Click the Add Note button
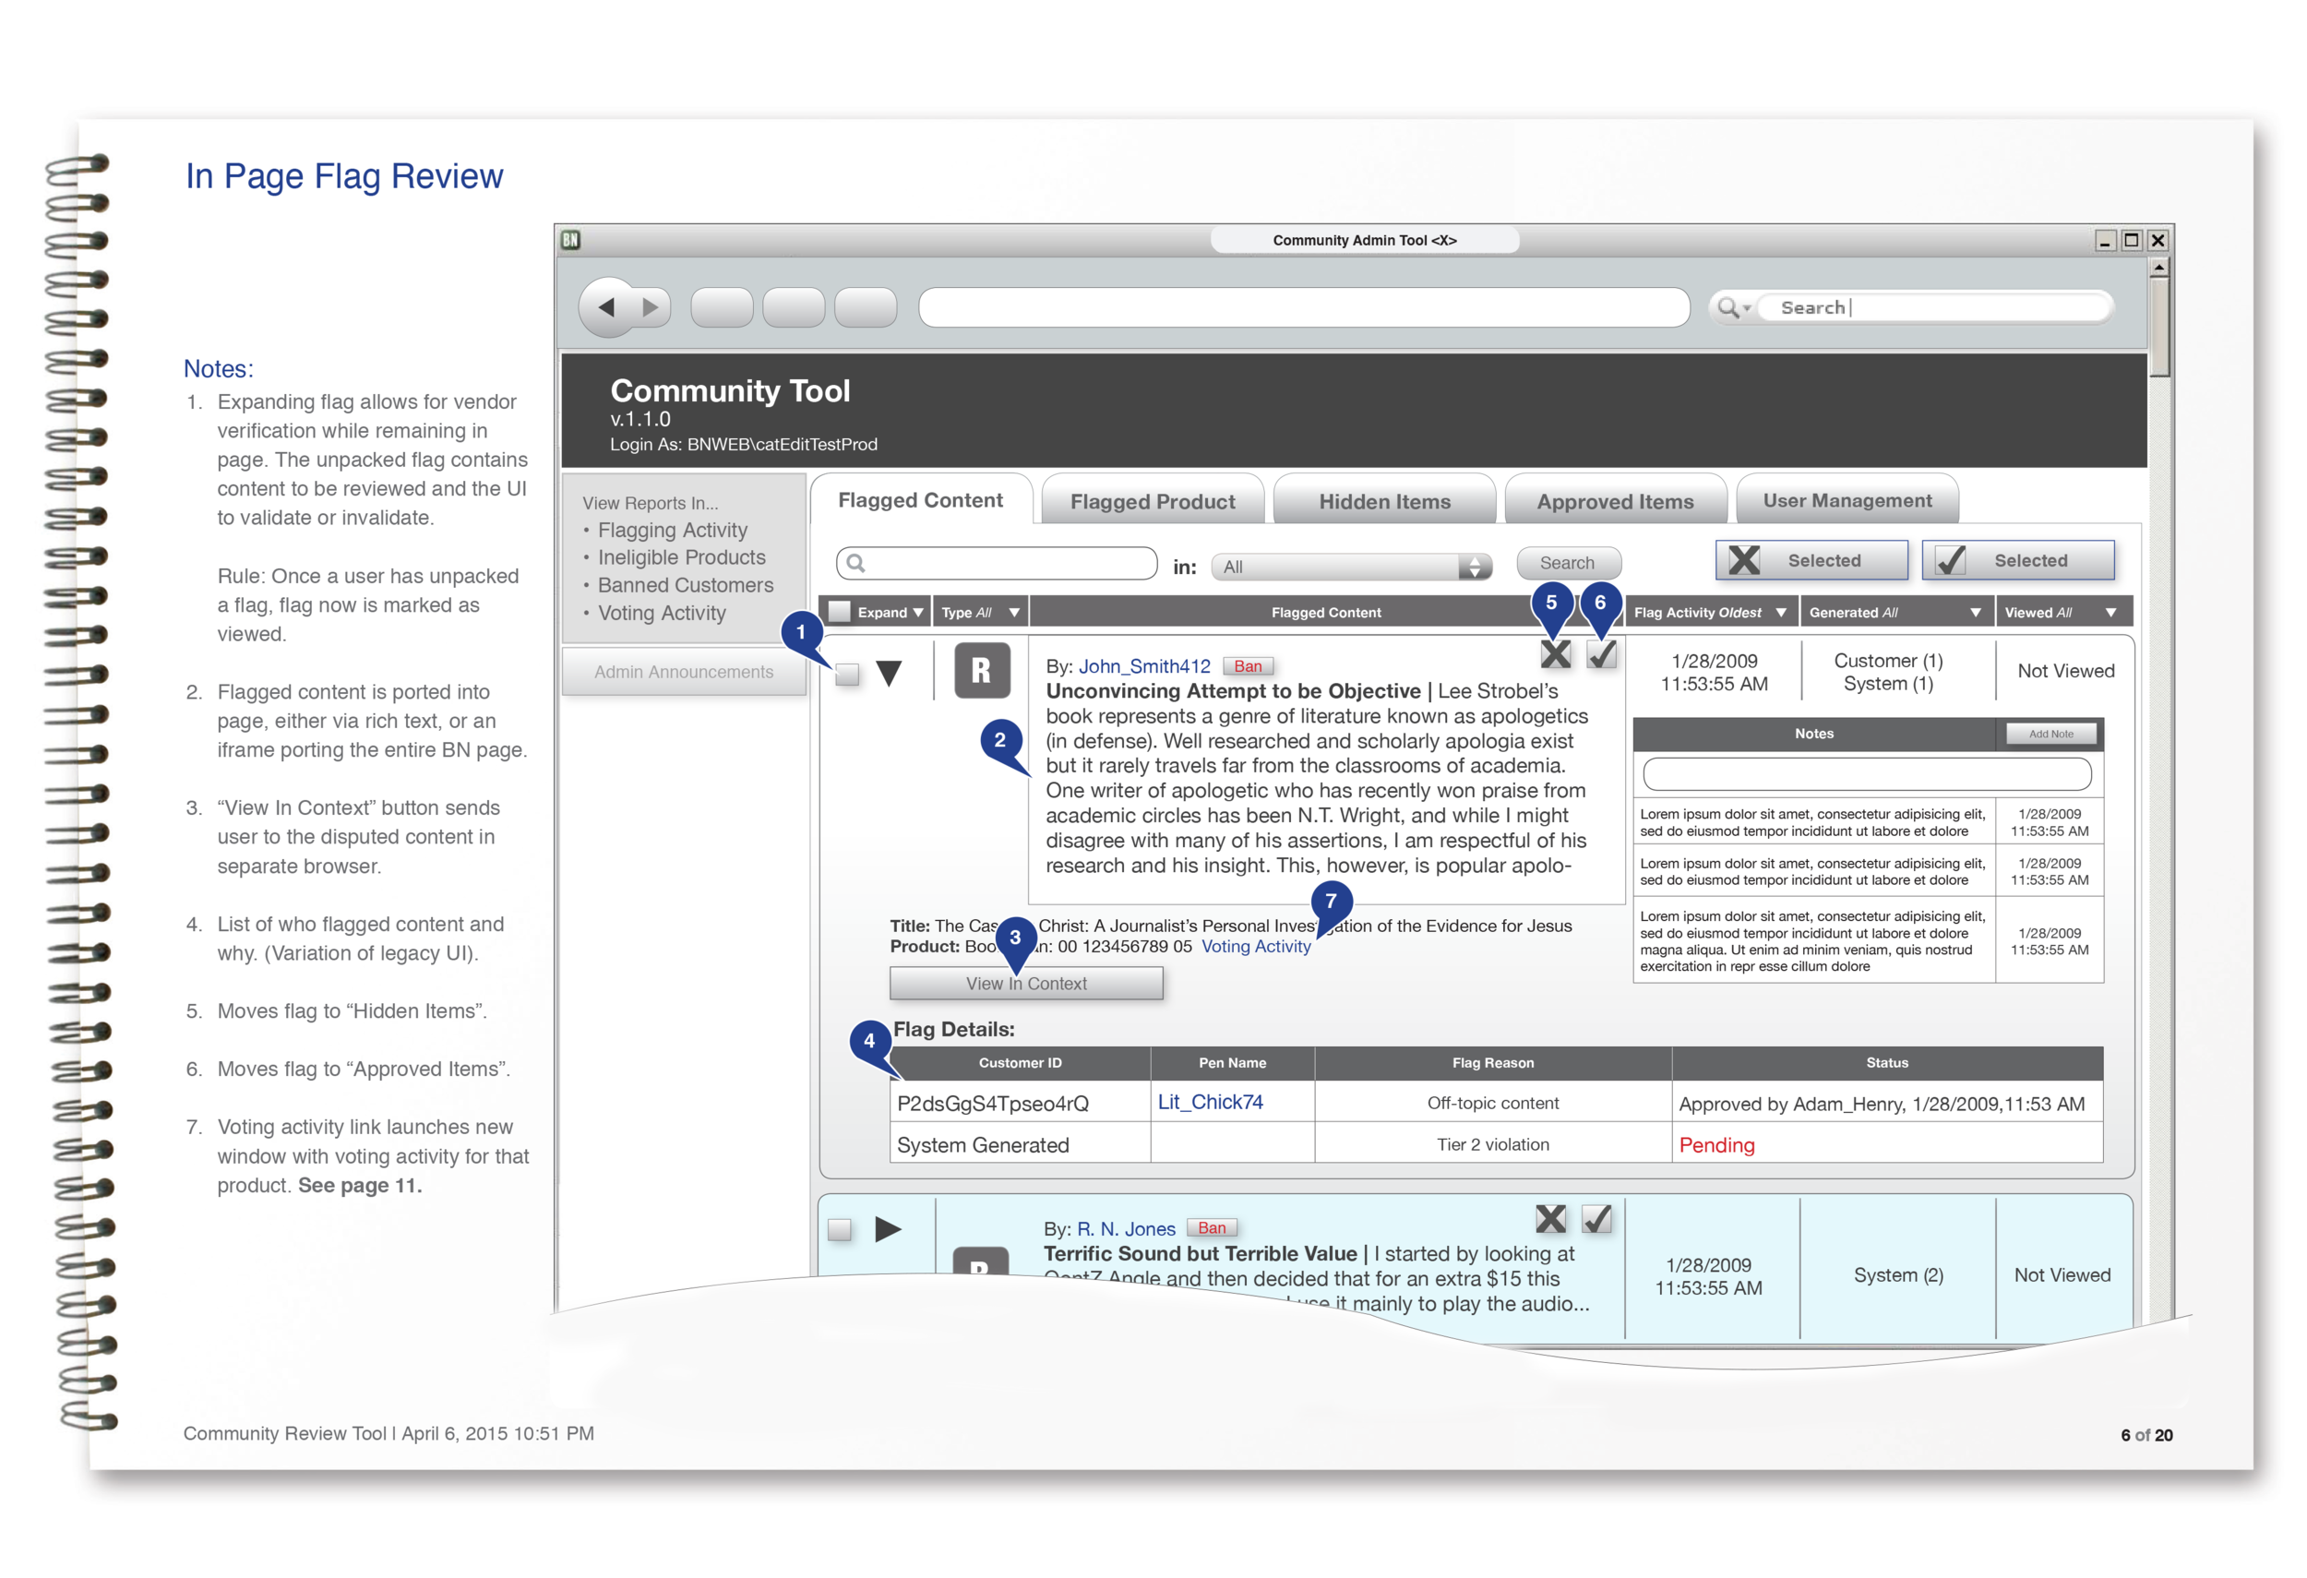Screen dimensions: 2307x1578 click(x=2050, y=734)
